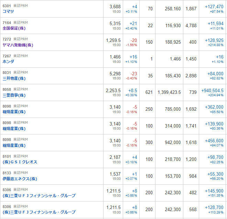Select 三井物産 profit +84,000
The width and height of the screenshot is (227, 219).
click(x=215, y=74)
